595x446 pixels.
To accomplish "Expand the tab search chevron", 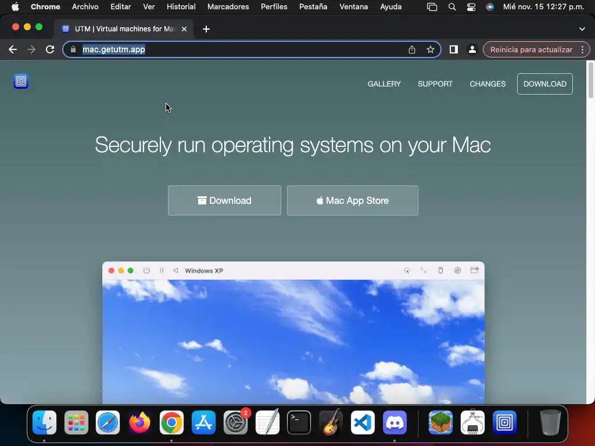I will click(x=582, y=29).
